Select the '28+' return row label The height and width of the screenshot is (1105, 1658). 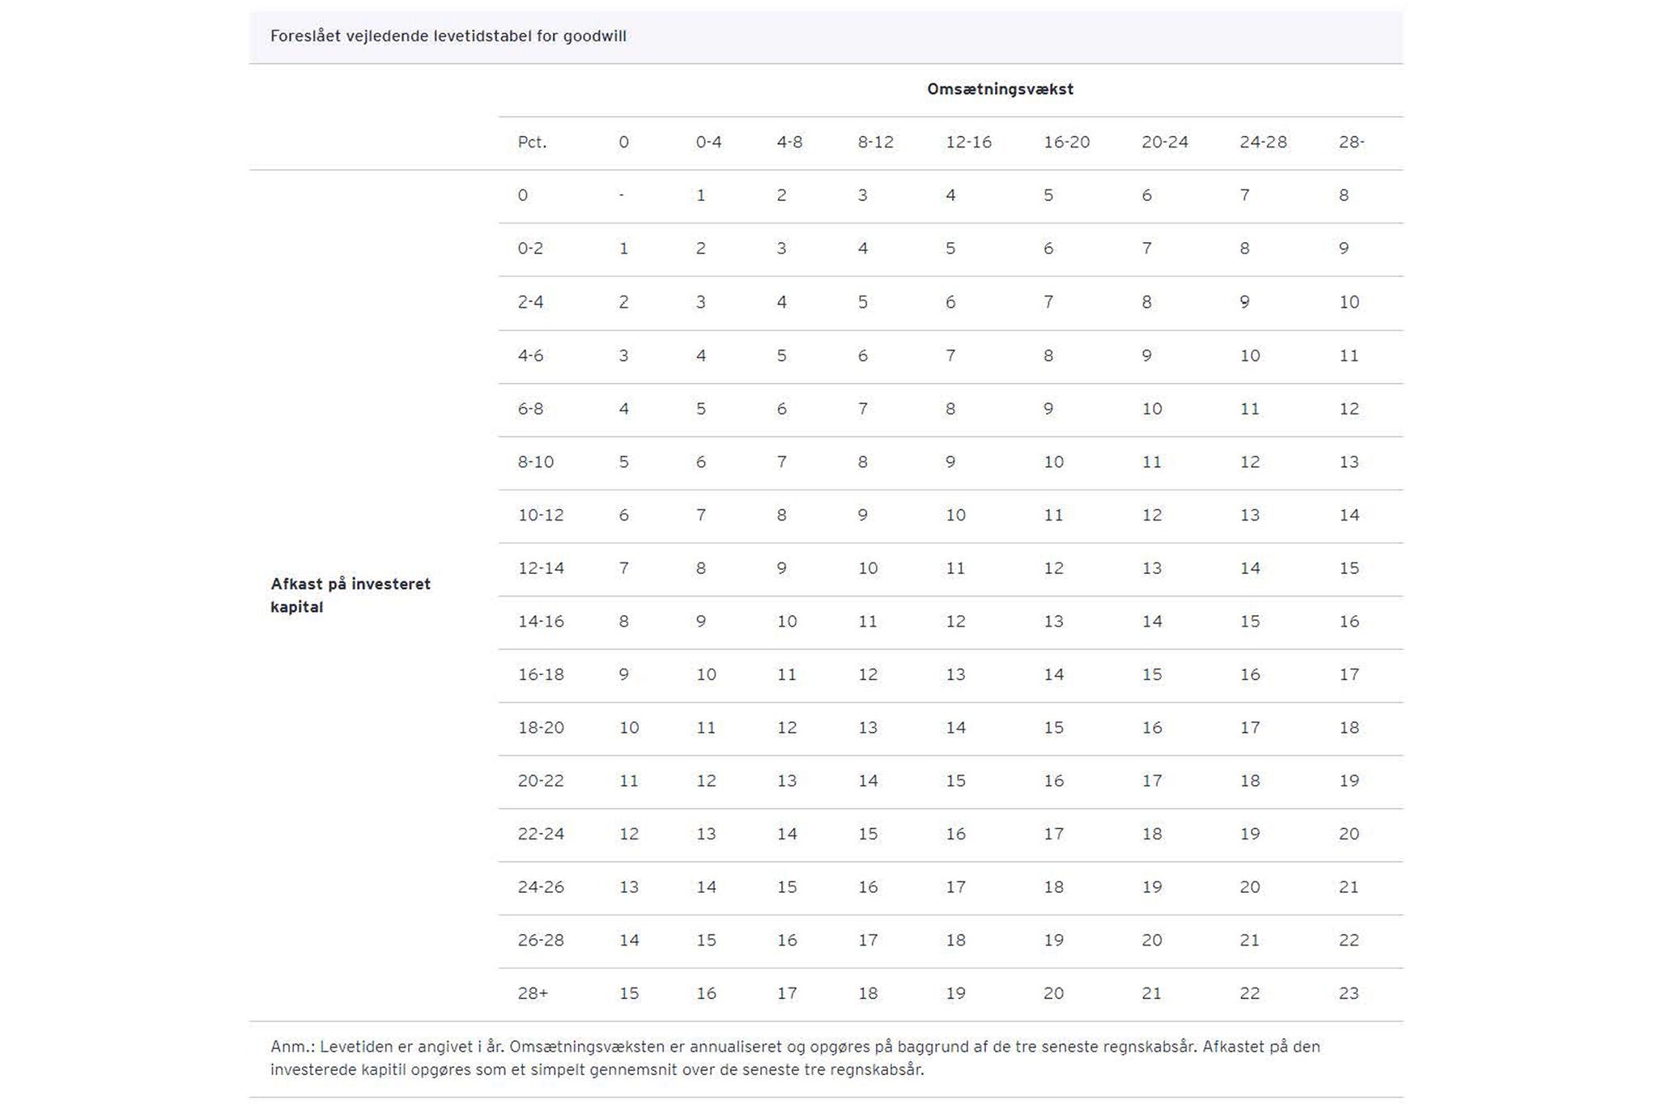click(533, 993)
